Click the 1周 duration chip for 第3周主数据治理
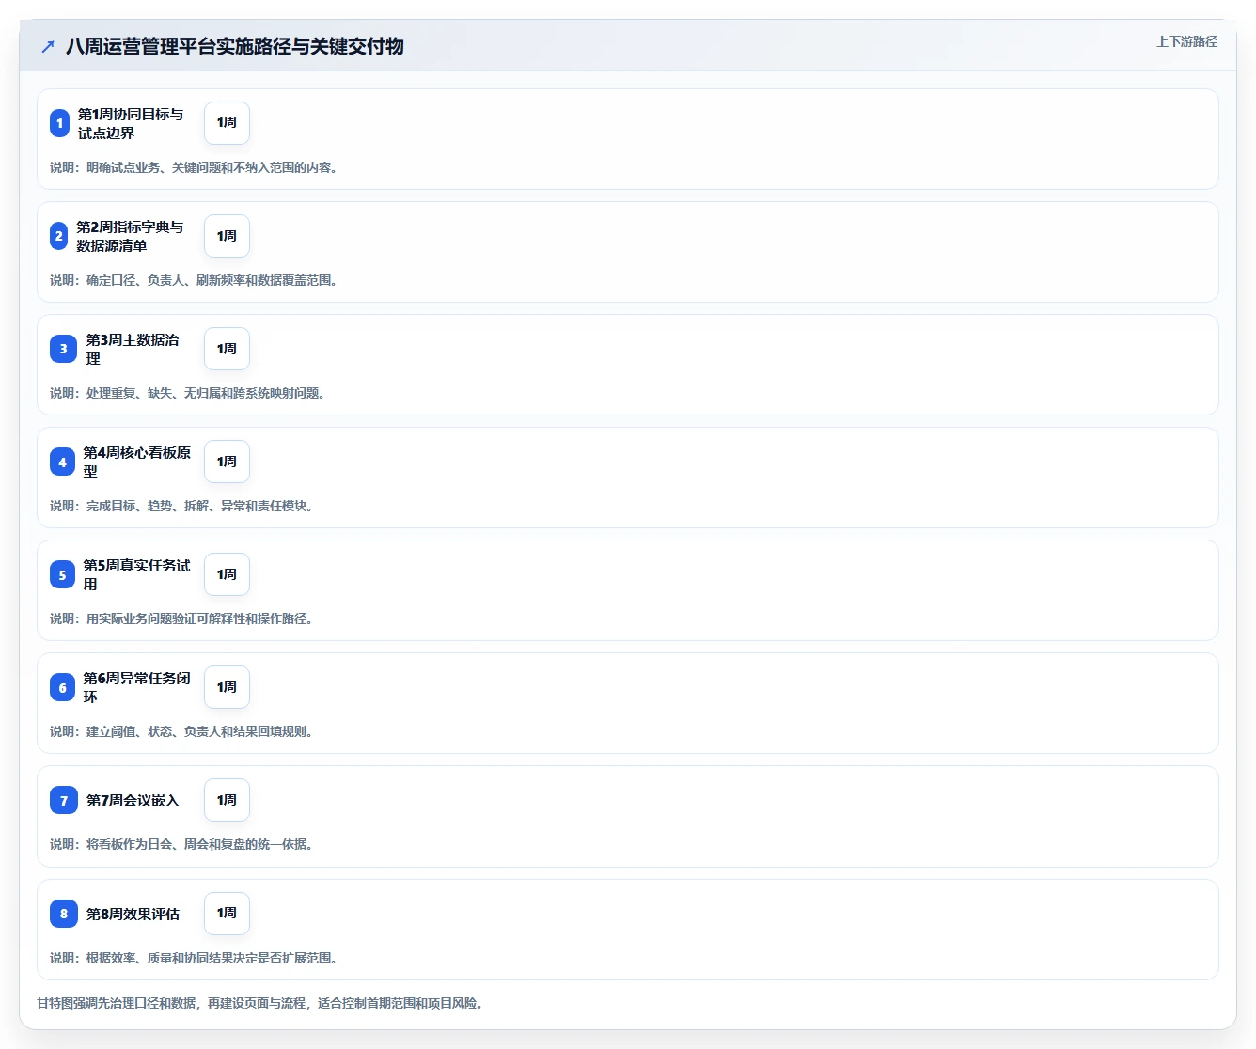The height and width of the screenshot is (1049, 1256). tap(227, 349)
